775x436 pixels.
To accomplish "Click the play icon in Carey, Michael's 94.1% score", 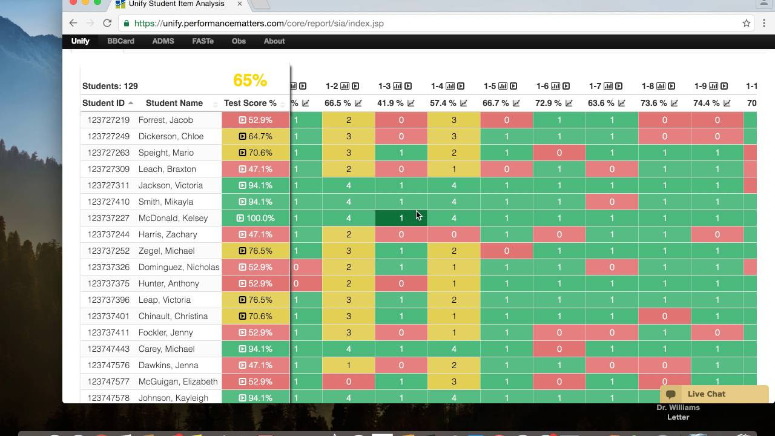I will (242, 349).
